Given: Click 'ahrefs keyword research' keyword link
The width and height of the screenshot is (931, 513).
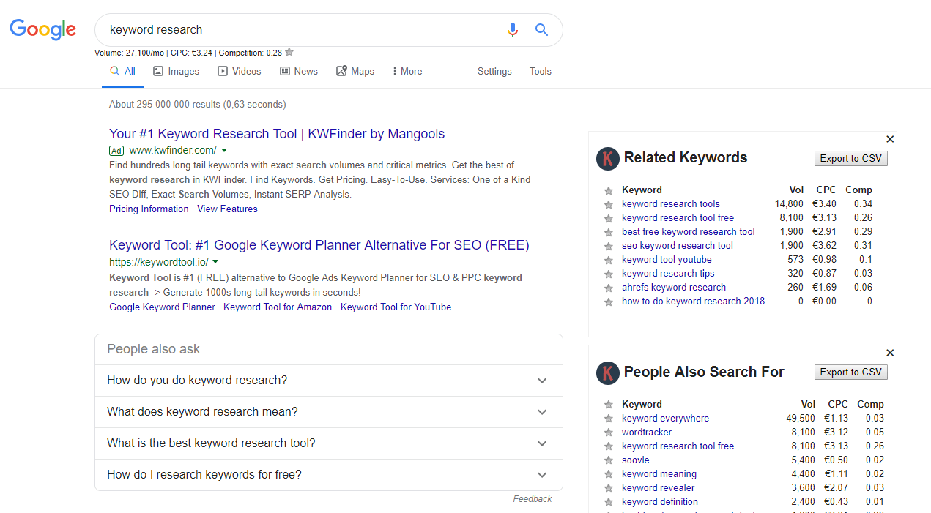Looking at the screenshot, I should [674, 288].
